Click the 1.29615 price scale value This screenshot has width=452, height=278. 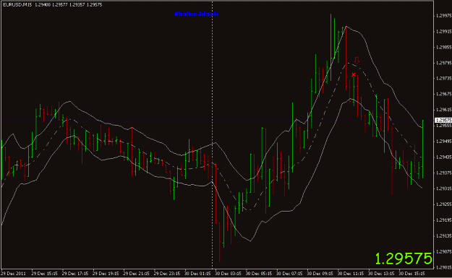(444, 110)
